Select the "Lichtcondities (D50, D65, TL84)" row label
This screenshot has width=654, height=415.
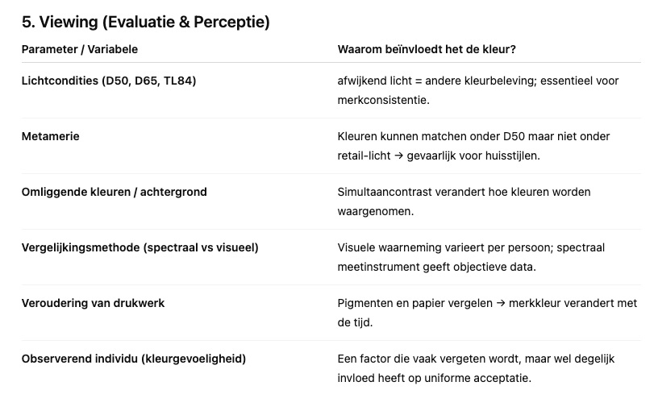(x=109, y=81)
